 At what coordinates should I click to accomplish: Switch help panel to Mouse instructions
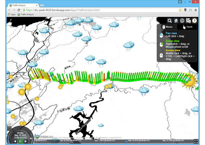(x=167, y=27)
